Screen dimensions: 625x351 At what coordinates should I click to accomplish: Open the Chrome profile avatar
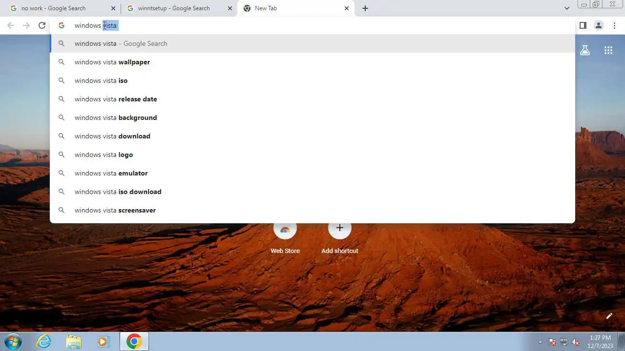click(599, 25)
